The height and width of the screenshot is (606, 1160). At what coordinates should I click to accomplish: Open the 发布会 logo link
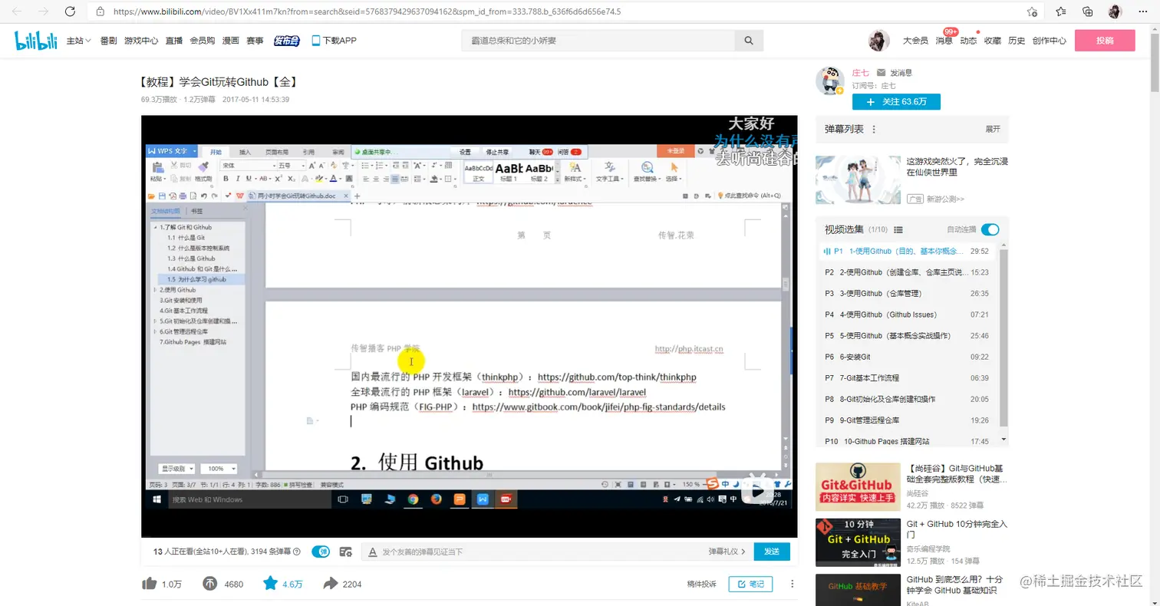tap(286, 41)
